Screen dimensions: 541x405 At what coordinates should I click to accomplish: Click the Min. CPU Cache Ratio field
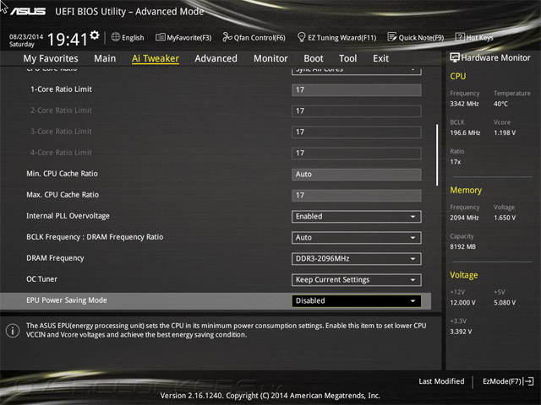(x=357, y=175)
